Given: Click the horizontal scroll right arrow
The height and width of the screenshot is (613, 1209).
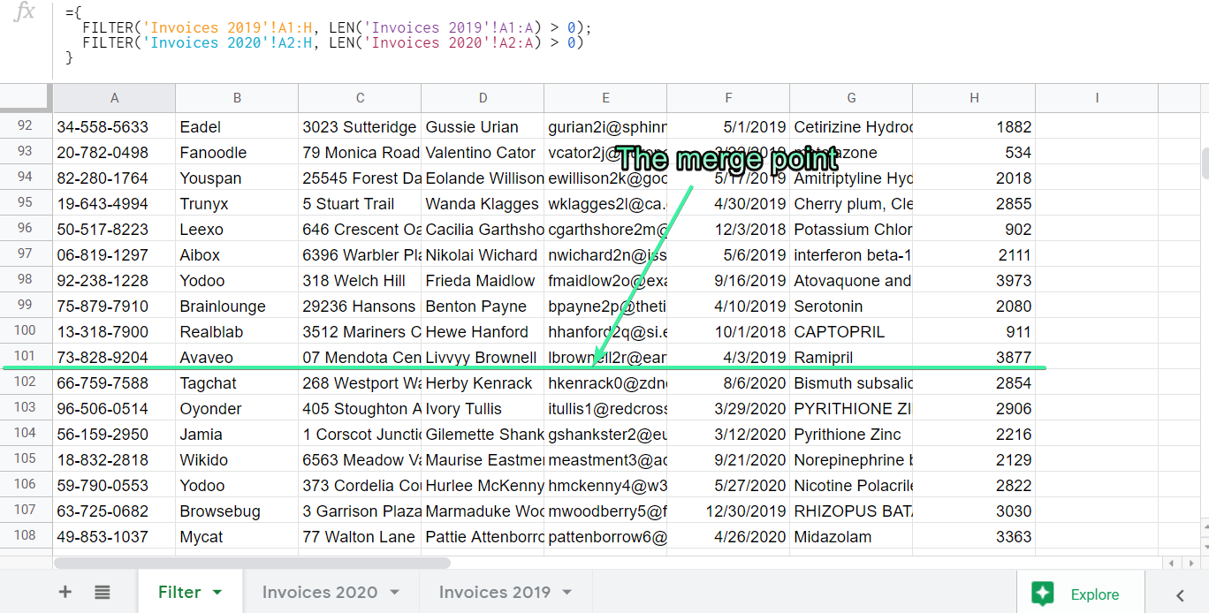Looking at the screenshot, I should point(1188,563).
